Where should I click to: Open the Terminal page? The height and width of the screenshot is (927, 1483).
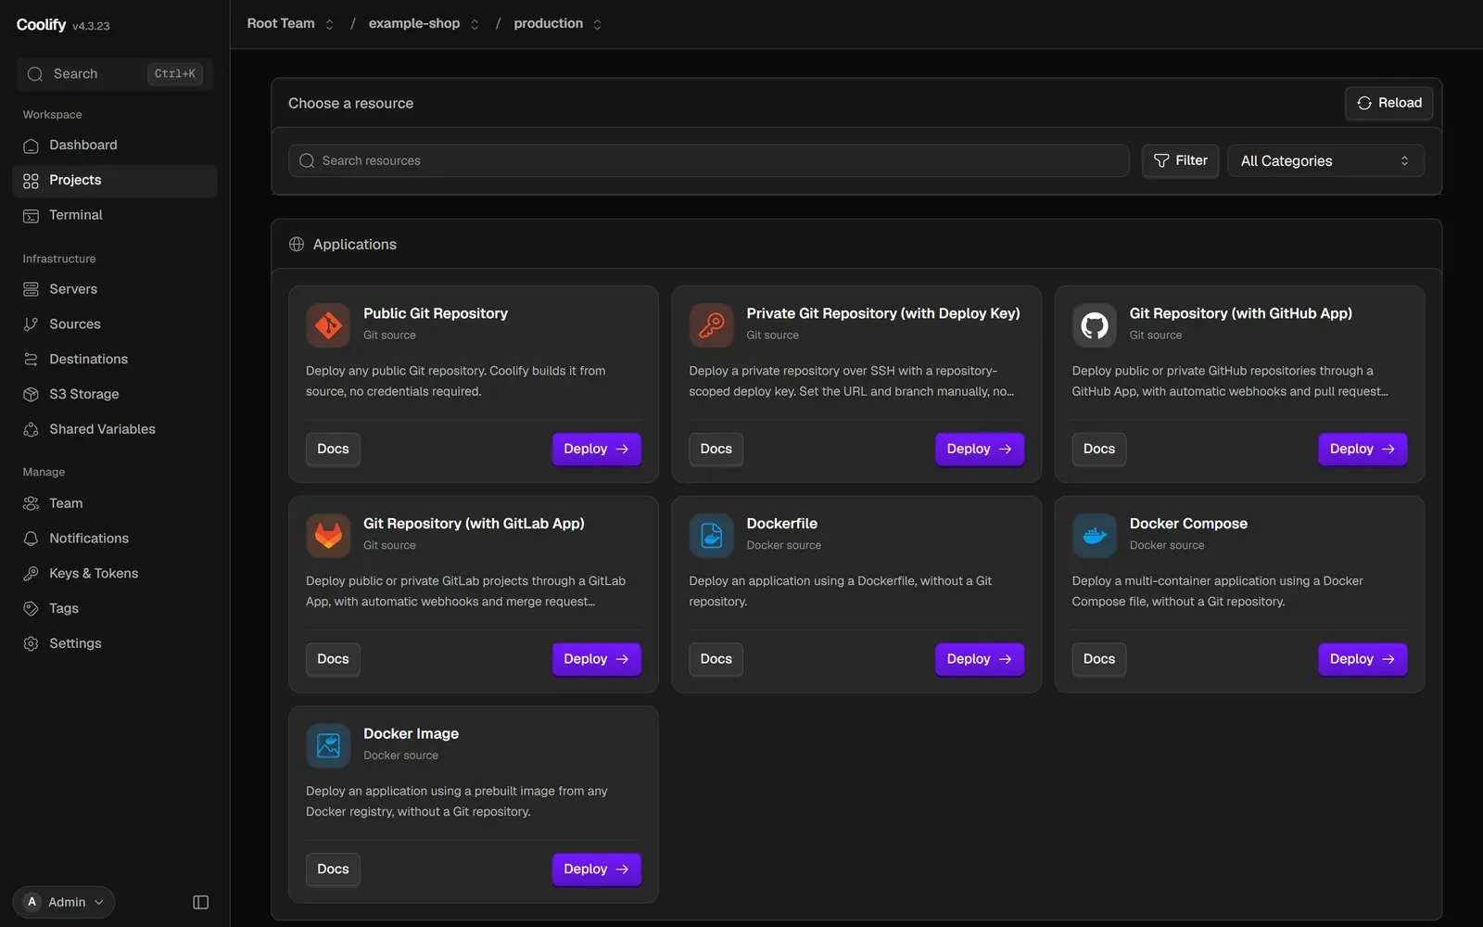[x=115, y=215]
